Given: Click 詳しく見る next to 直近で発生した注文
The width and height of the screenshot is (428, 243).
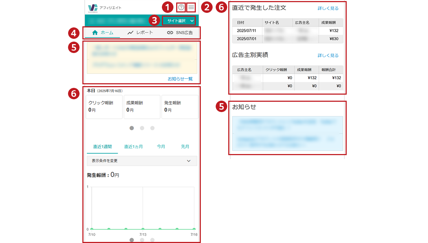Looking at the screenshot, I should tap(328, 9).
